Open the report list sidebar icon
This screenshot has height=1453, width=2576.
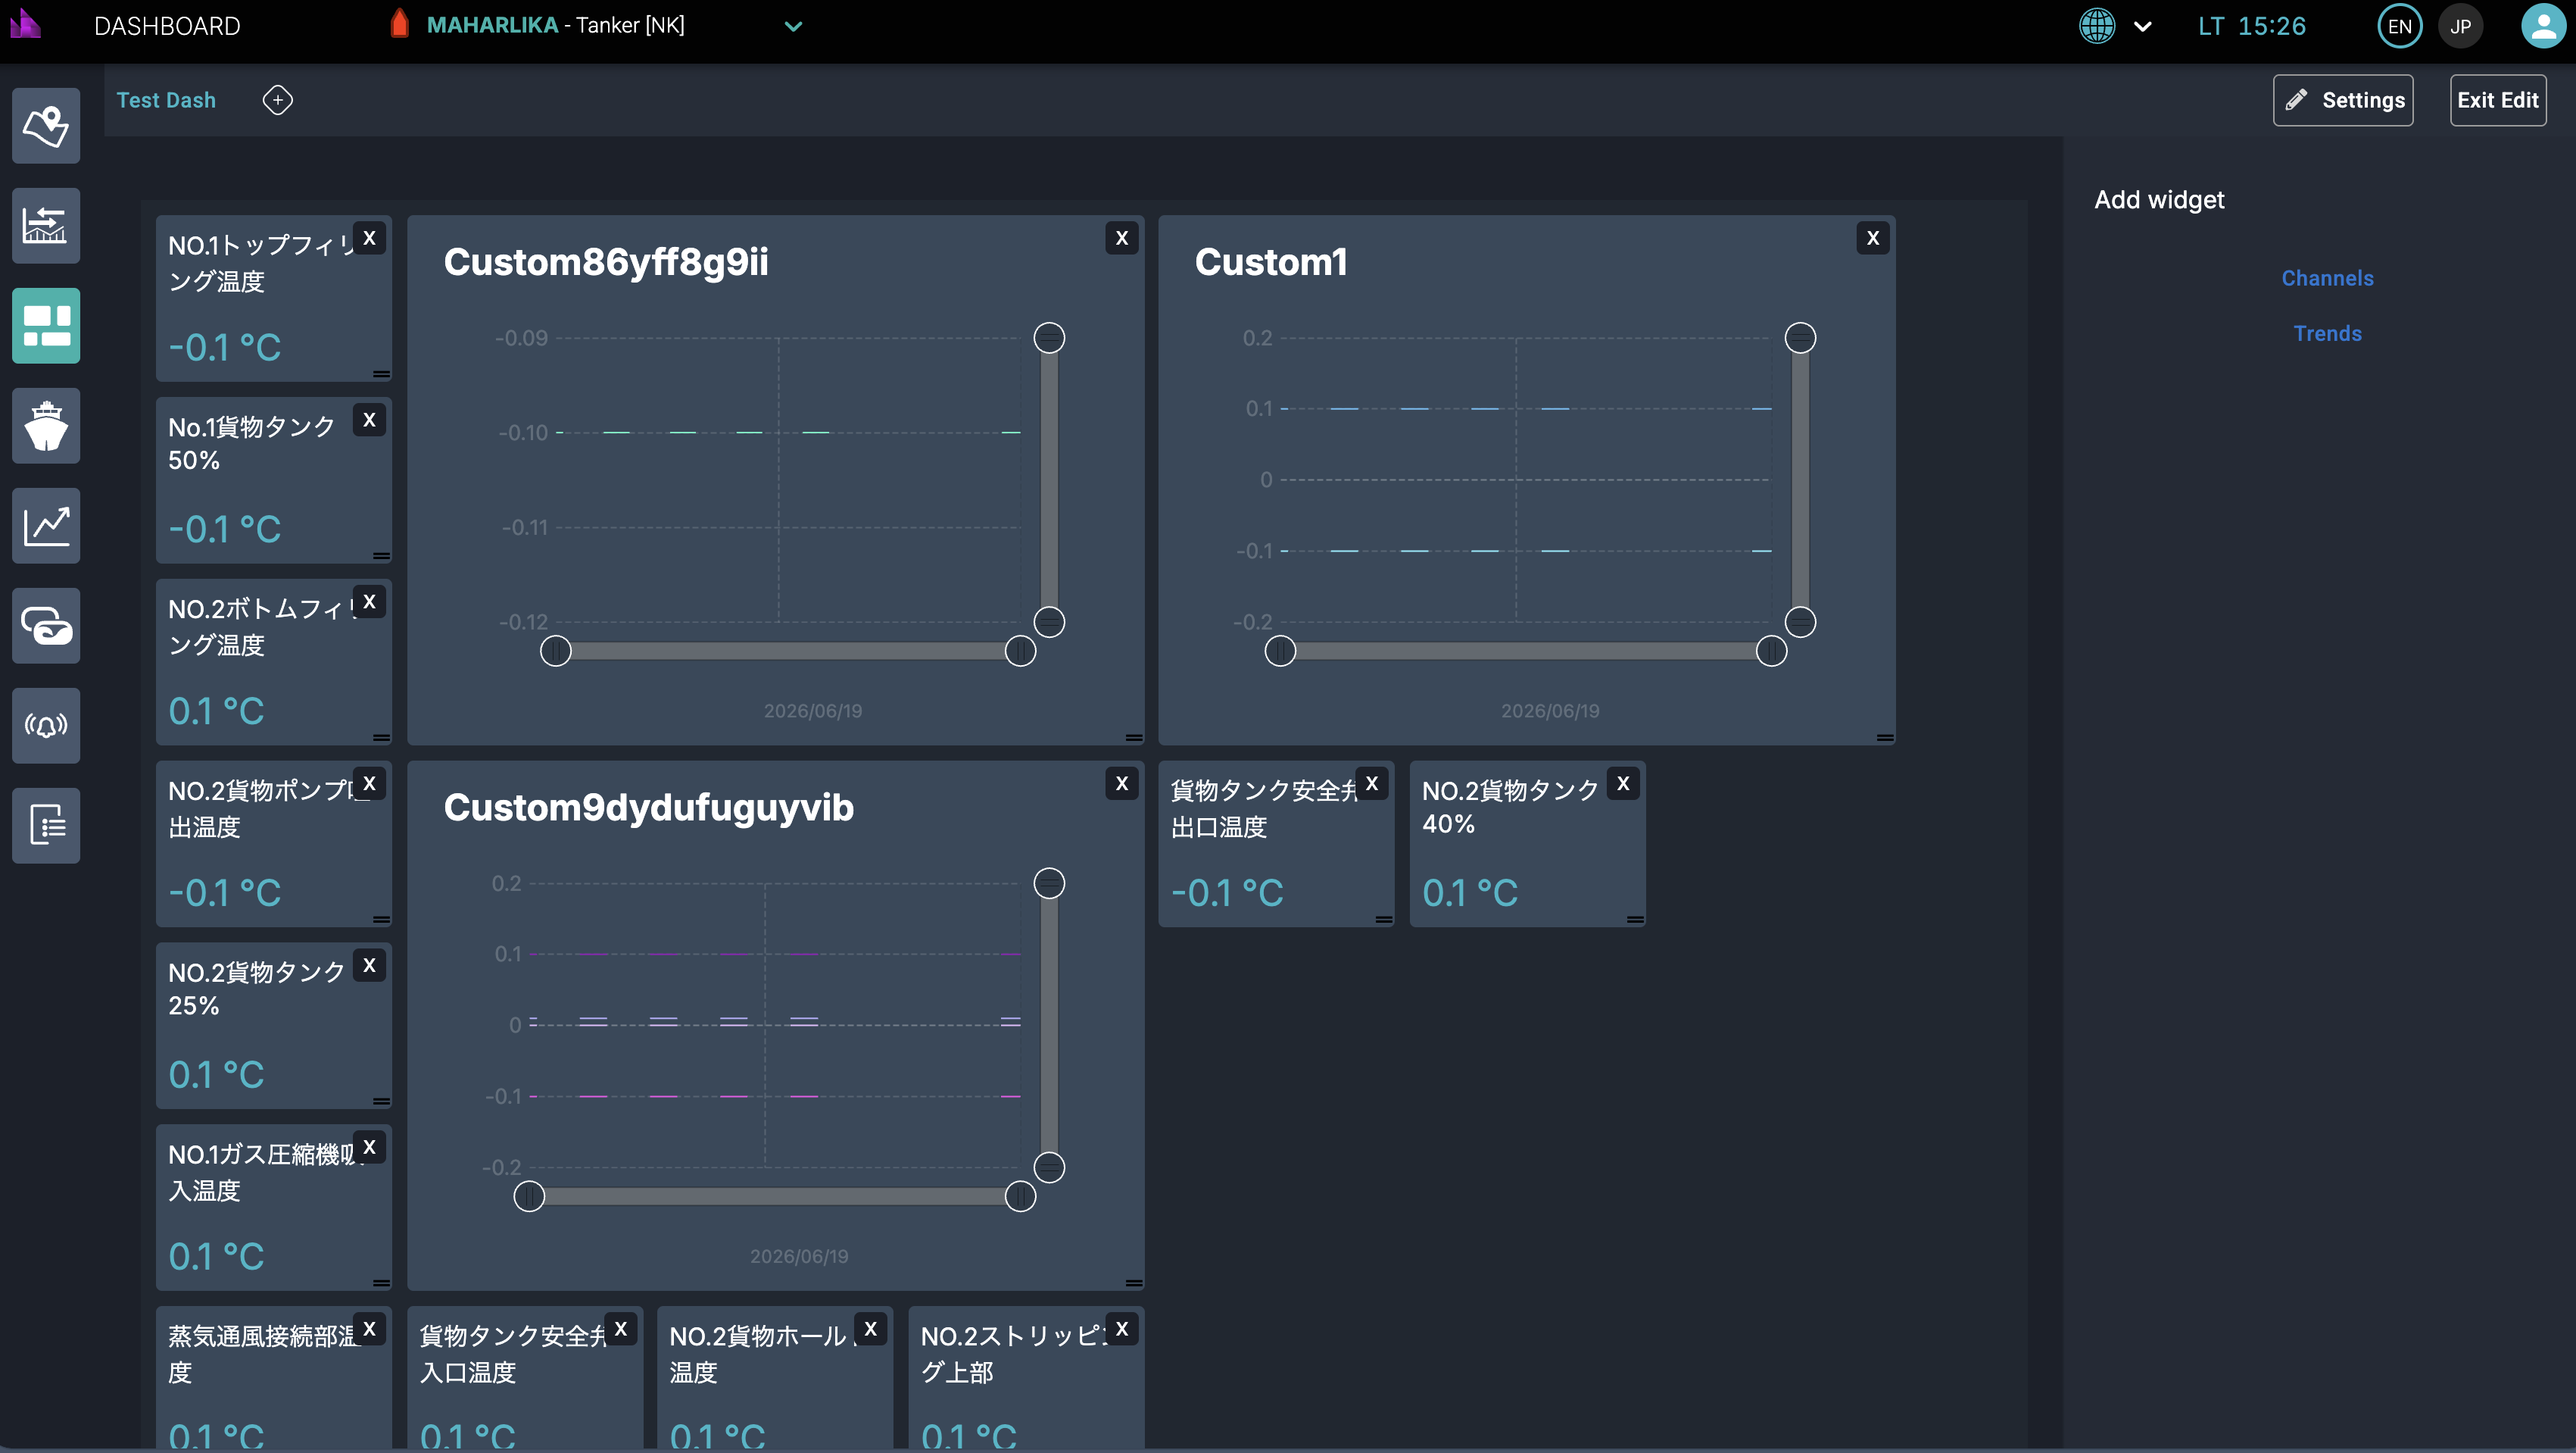pyautogui.click(x=46, y=826)
